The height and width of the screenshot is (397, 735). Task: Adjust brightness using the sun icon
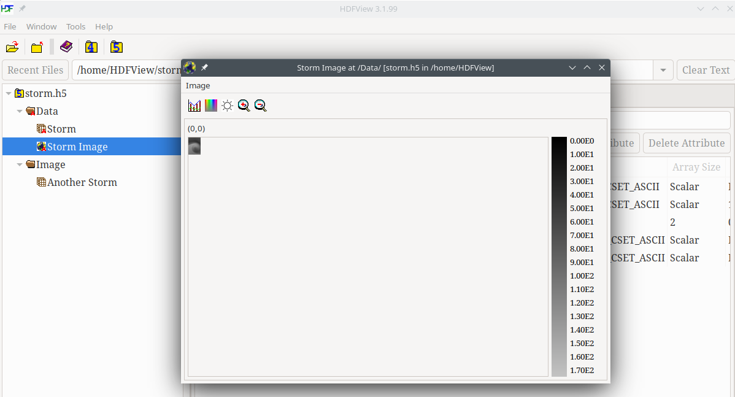pos(228,106)
